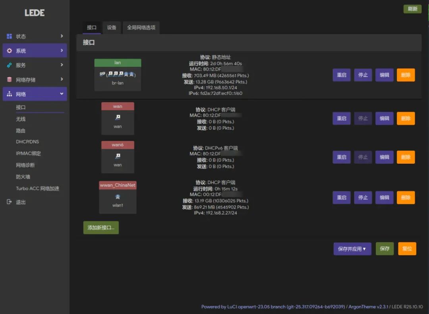Expand the 服务 menu chevron
Image resolution: width=429 pixels, height=314 pixels.
click(62, 65)
